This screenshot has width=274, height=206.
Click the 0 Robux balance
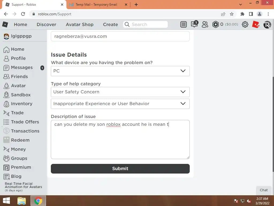(x=222, y=24)
